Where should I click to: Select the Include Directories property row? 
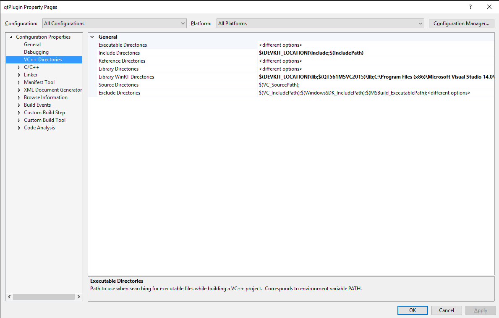119,53
